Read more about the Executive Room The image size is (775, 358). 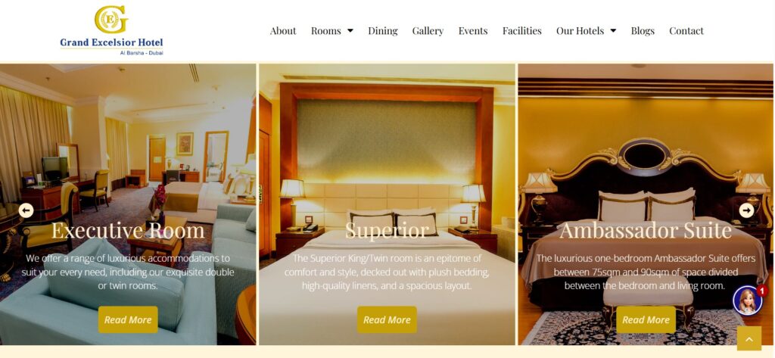[x=128, y=319]
